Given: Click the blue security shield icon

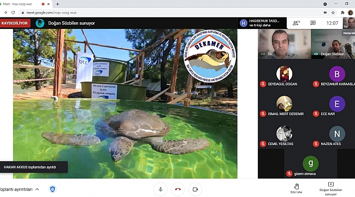Looking at the screenshot, I should [52, 189].
